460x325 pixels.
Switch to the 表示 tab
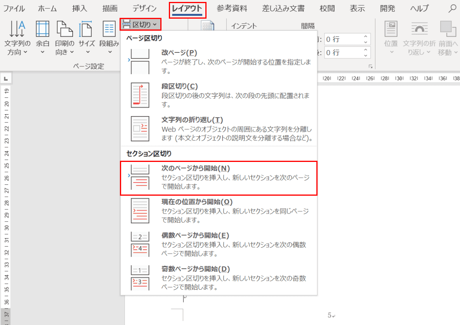point(357,9)
